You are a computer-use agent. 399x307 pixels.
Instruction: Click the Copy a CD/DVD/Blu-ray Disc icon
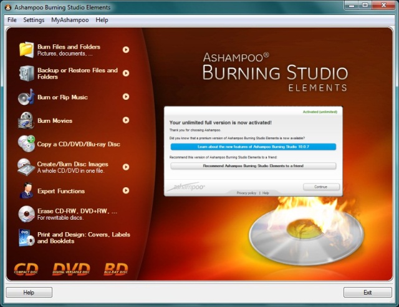click(x=26, y=144)
